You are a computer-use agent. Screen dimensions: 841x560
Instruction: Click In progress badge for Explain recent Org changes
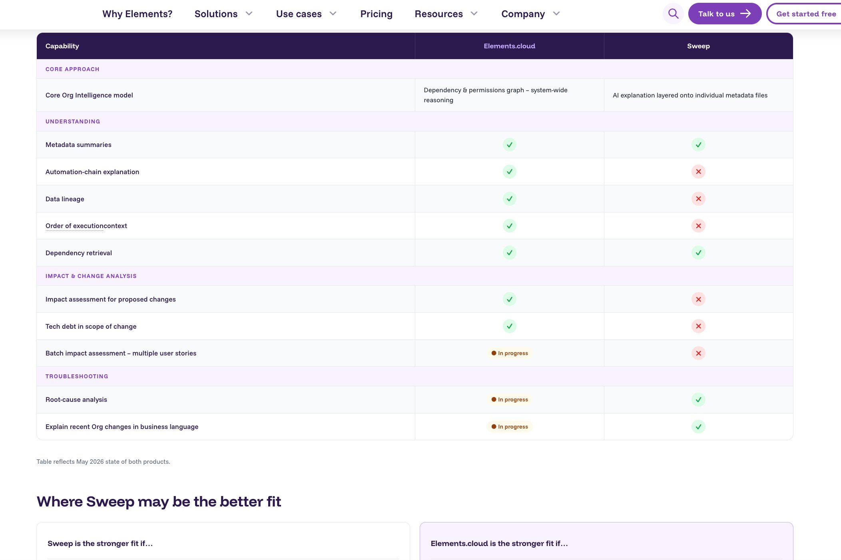click(x=509, y=427)
